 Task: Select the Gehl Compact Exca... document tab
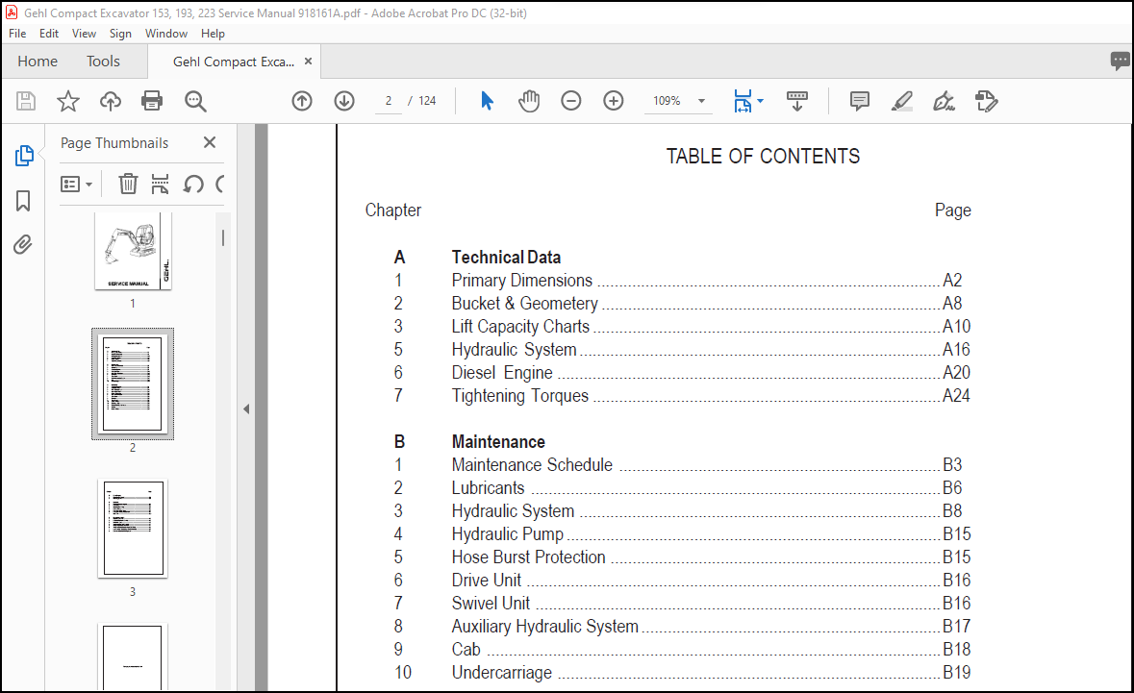(234, 62)
